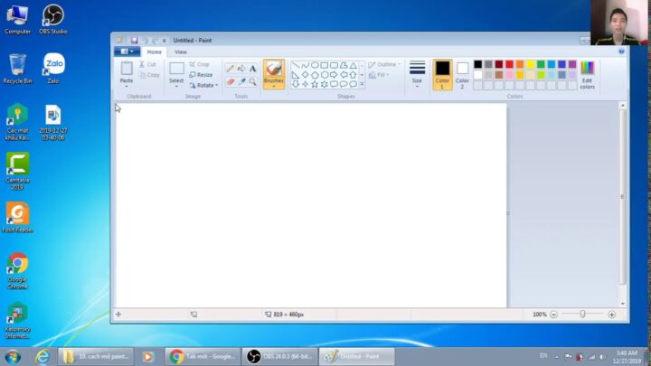Expand the Select options arrow
The image size is (651, 366).
176,86
